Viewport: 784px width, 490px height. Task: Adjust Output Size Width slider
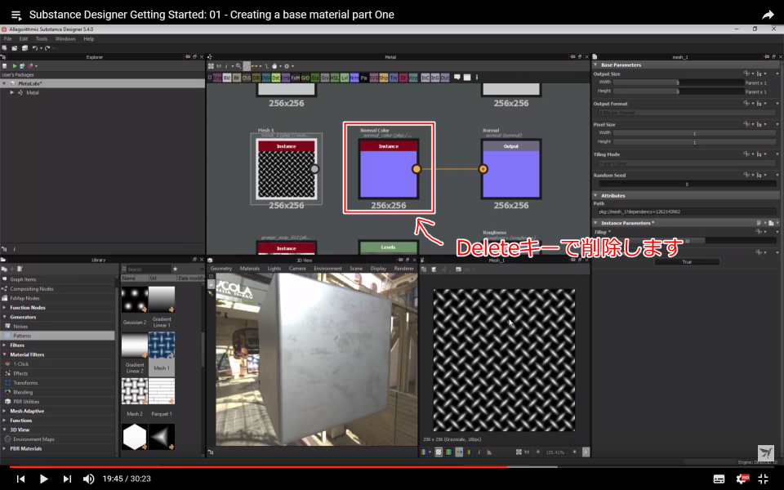point(679,82)
